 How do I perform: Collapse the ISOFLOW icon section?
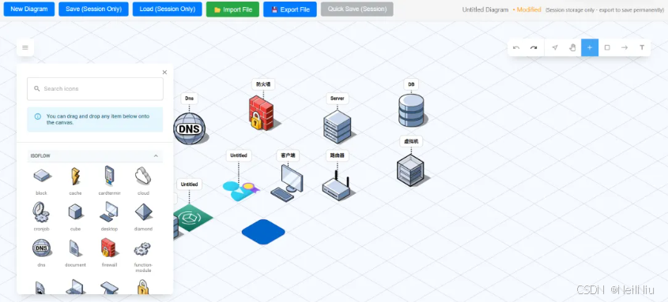pyautogui.click(x=156, y=156)
